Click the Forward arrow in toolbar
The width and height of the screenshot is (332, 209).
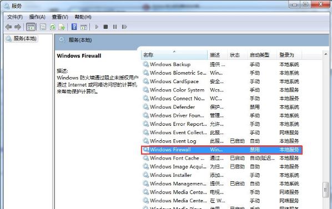point(18,27)
